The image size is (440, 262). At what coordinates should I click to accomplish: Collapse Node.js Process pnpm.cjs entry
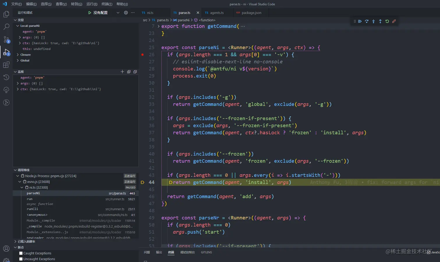[17, 176]
